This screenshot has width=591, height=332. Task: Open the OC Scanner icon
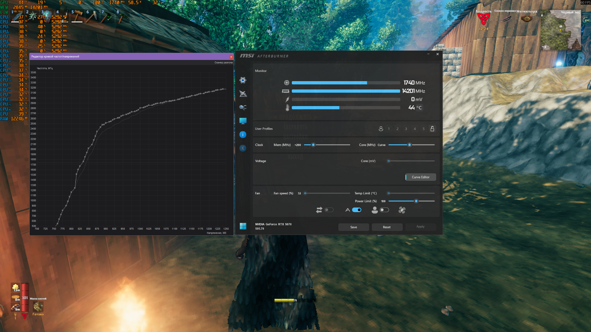tap(243, 107)
